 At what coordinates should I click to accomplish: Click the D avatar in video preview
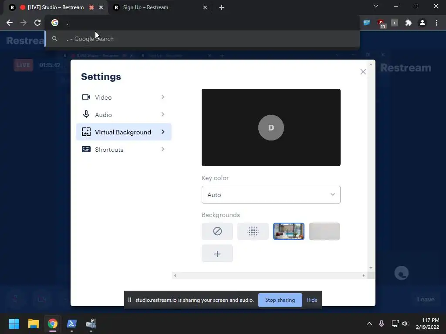click(x=271, y=127)
